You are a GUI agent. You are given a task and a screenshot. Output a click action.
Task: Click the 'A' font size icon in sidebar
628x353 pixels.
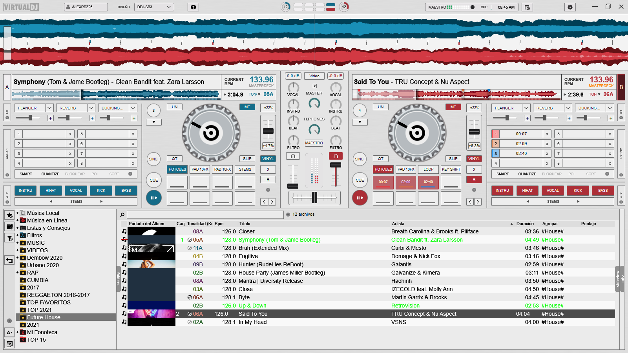coord(9,333)
